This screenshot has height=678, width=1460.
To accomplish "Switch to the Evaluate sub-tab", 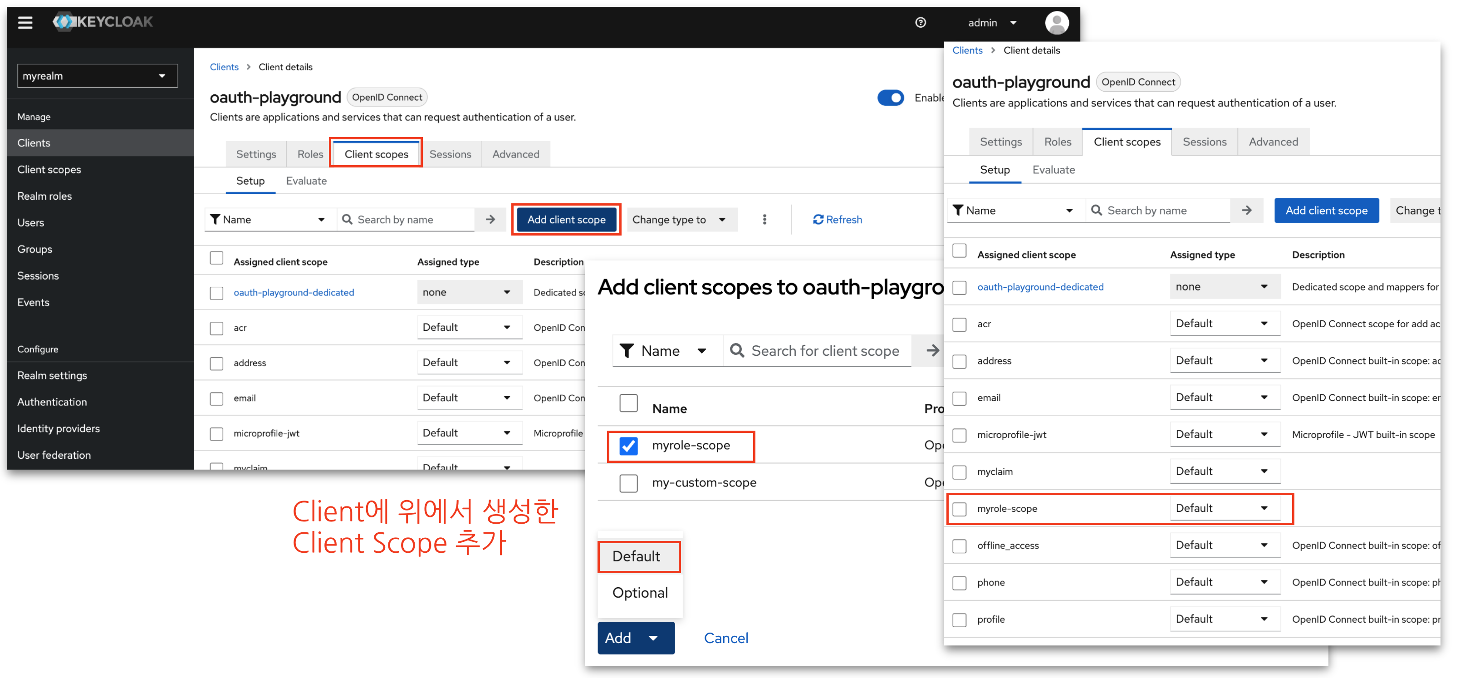I will click(306, 181).
